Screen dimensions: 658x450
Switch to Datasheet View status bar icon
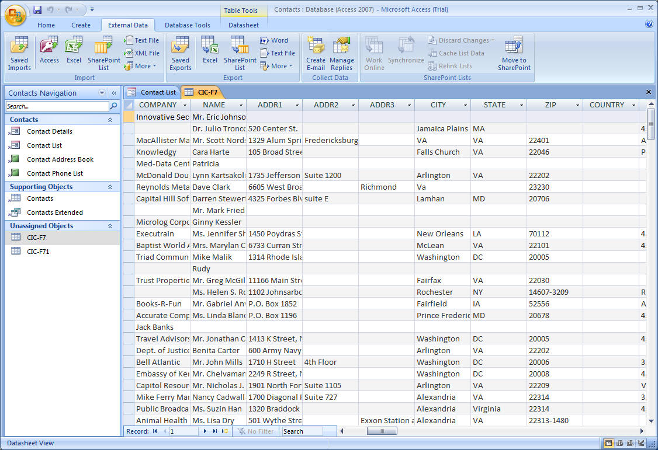coord(608,444)
